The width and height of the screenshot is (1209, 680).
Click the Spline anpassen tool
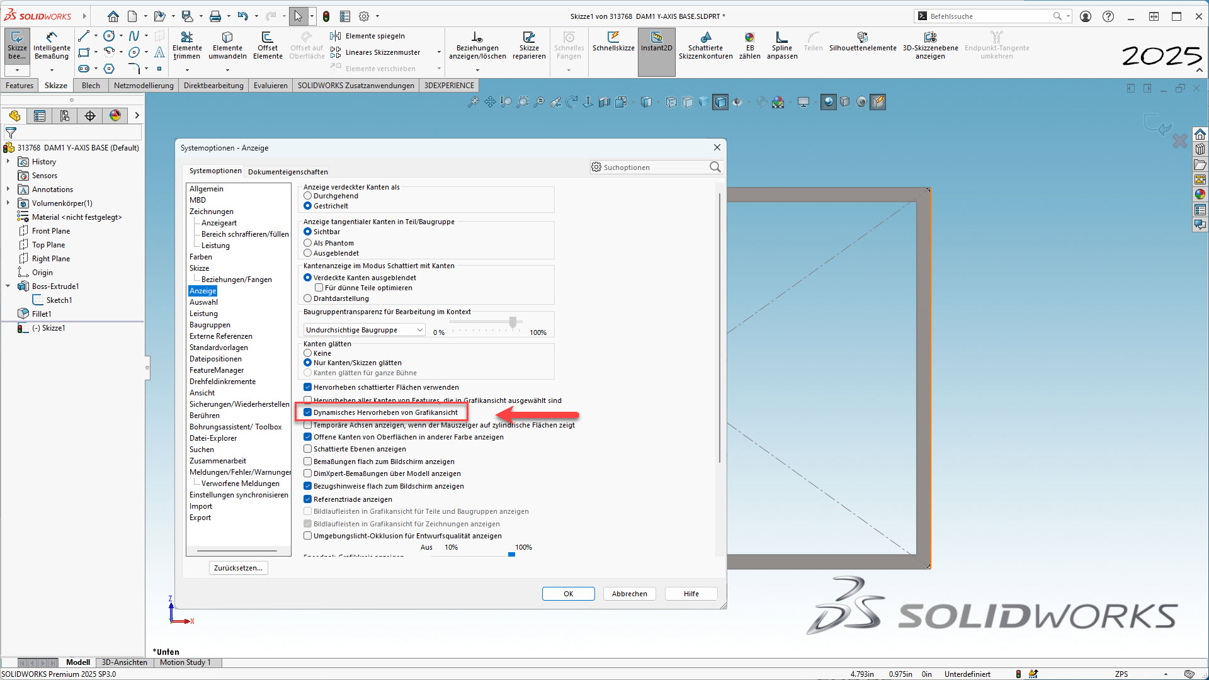(x=782, y=45)
